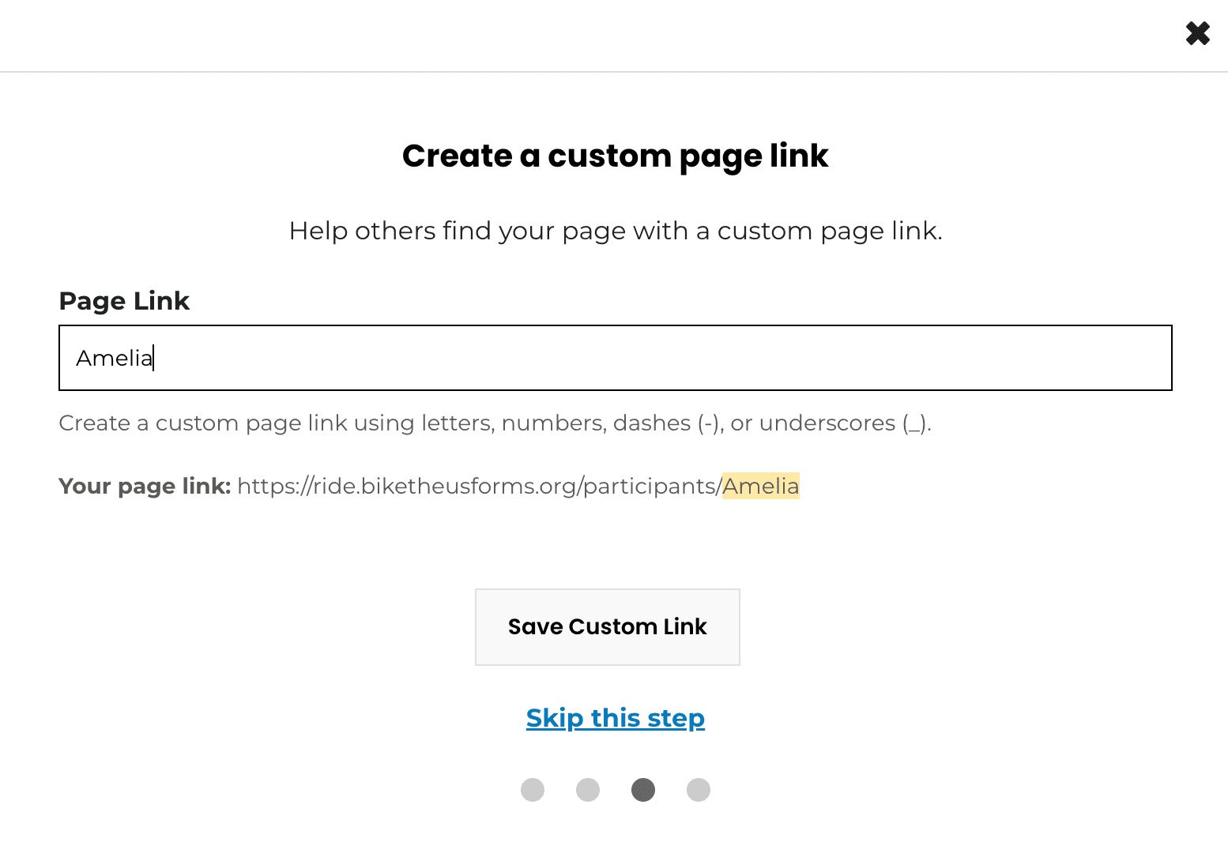Click the Page Link field label
The image size is (1228, 842).
(124, 301)
